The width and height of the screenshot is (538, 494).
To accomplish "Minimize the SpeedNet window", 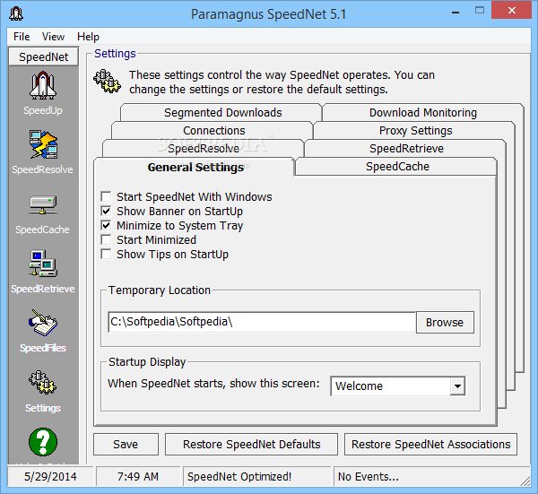I will point(456,13).
